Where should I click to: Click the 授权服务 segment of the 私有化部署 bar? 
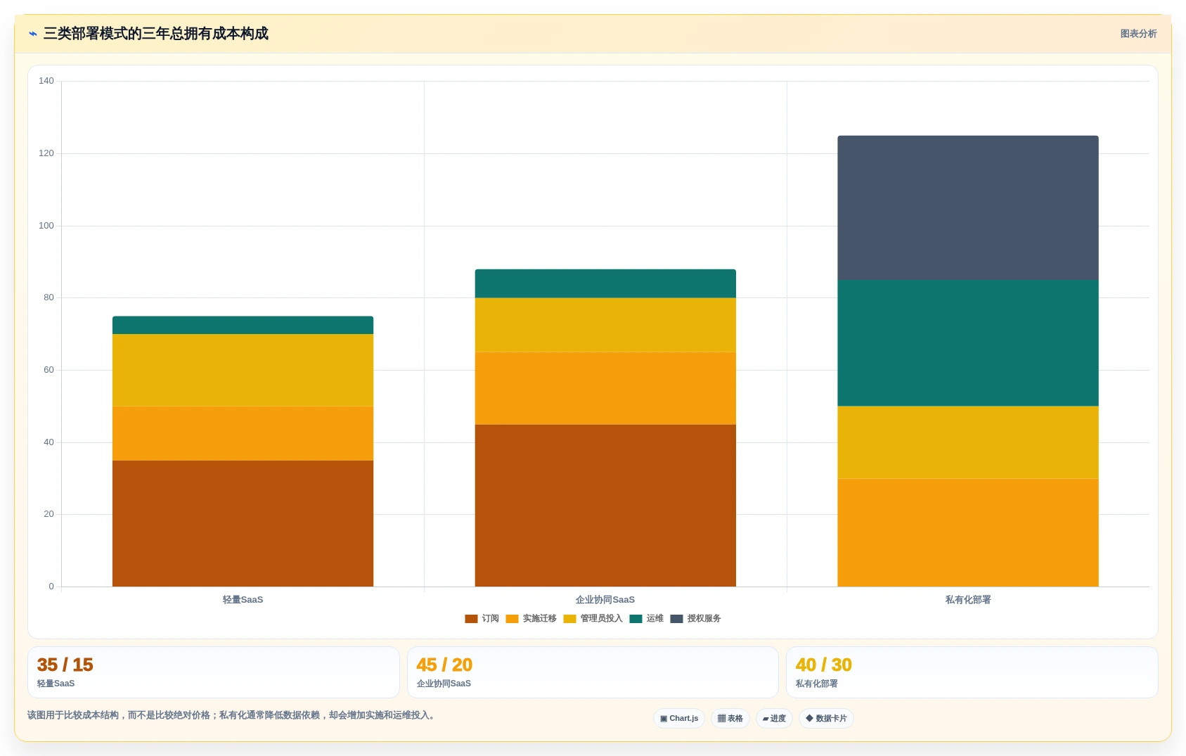coord(968,207)
